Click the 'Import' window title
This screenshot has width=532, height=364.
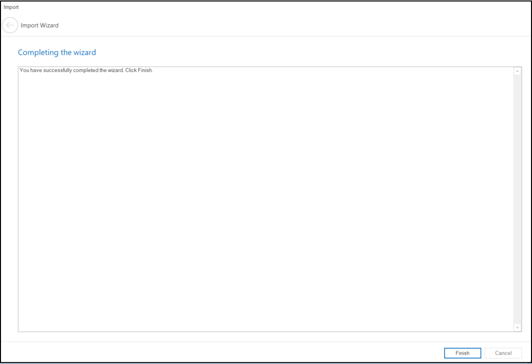11,7
